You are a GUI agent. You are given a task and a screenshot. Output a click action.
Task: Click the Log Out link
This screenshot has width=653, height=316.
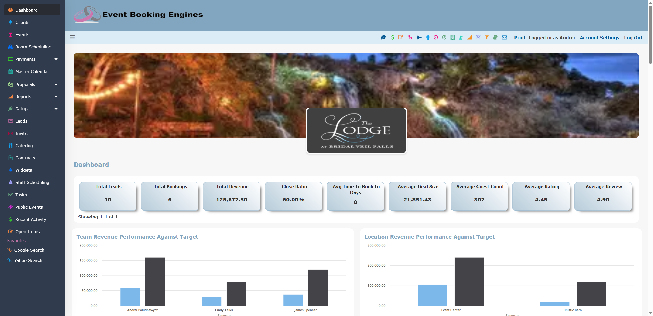coord(633,38)
